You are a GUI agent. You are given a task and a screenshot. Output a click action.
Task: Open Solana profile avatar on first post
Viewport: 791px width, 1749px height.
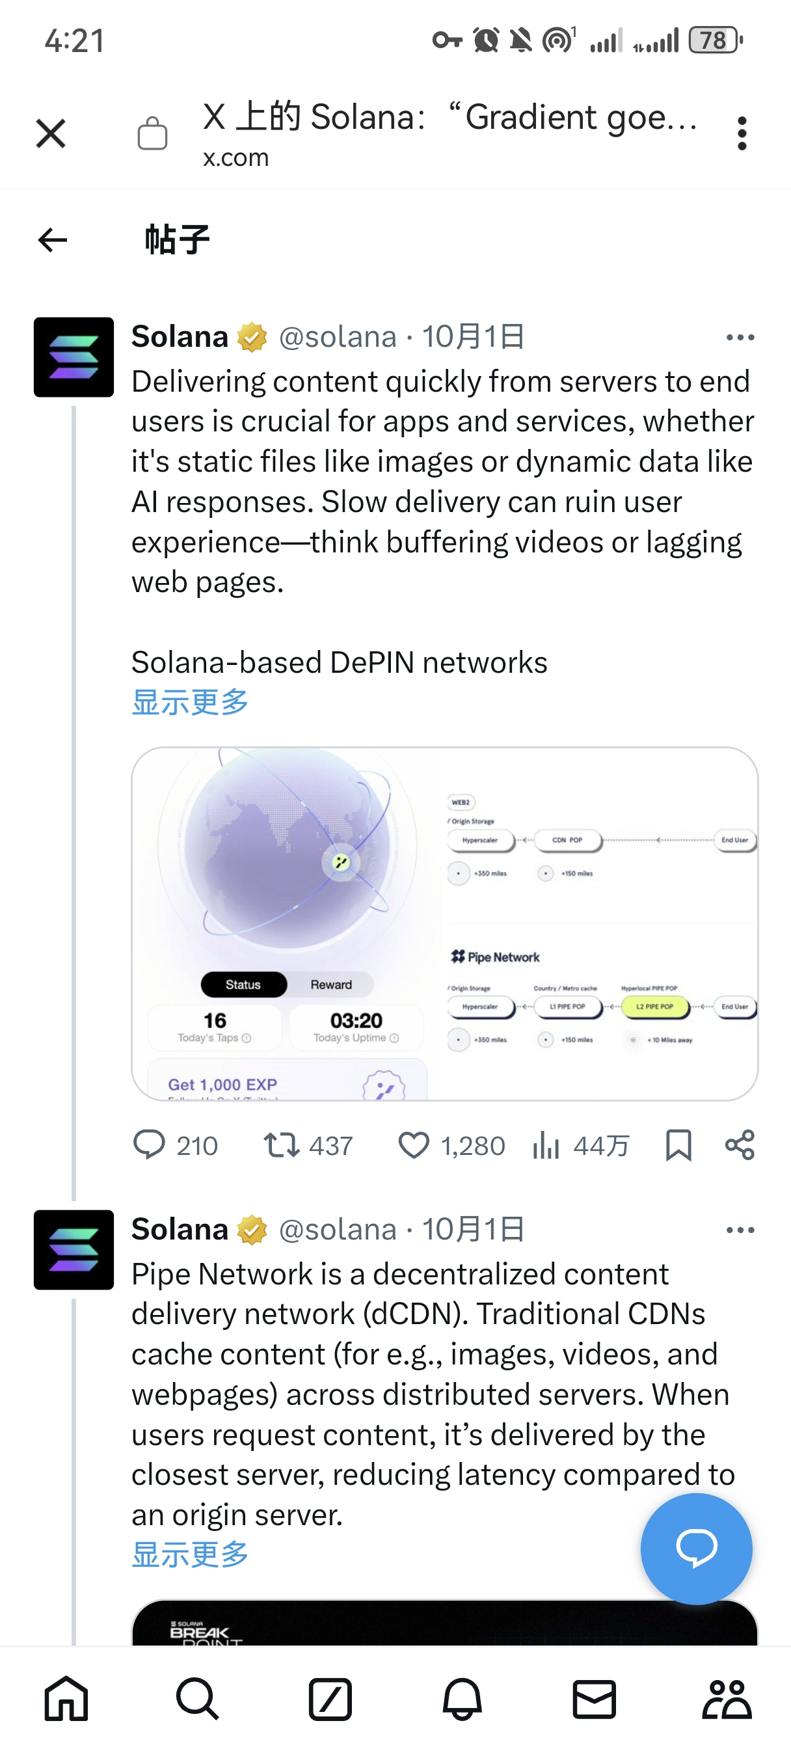tap(74, 357)
